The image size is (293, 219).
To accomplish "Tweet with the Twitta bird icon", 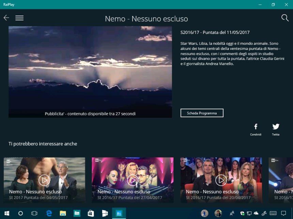I will tap(276, 127).
